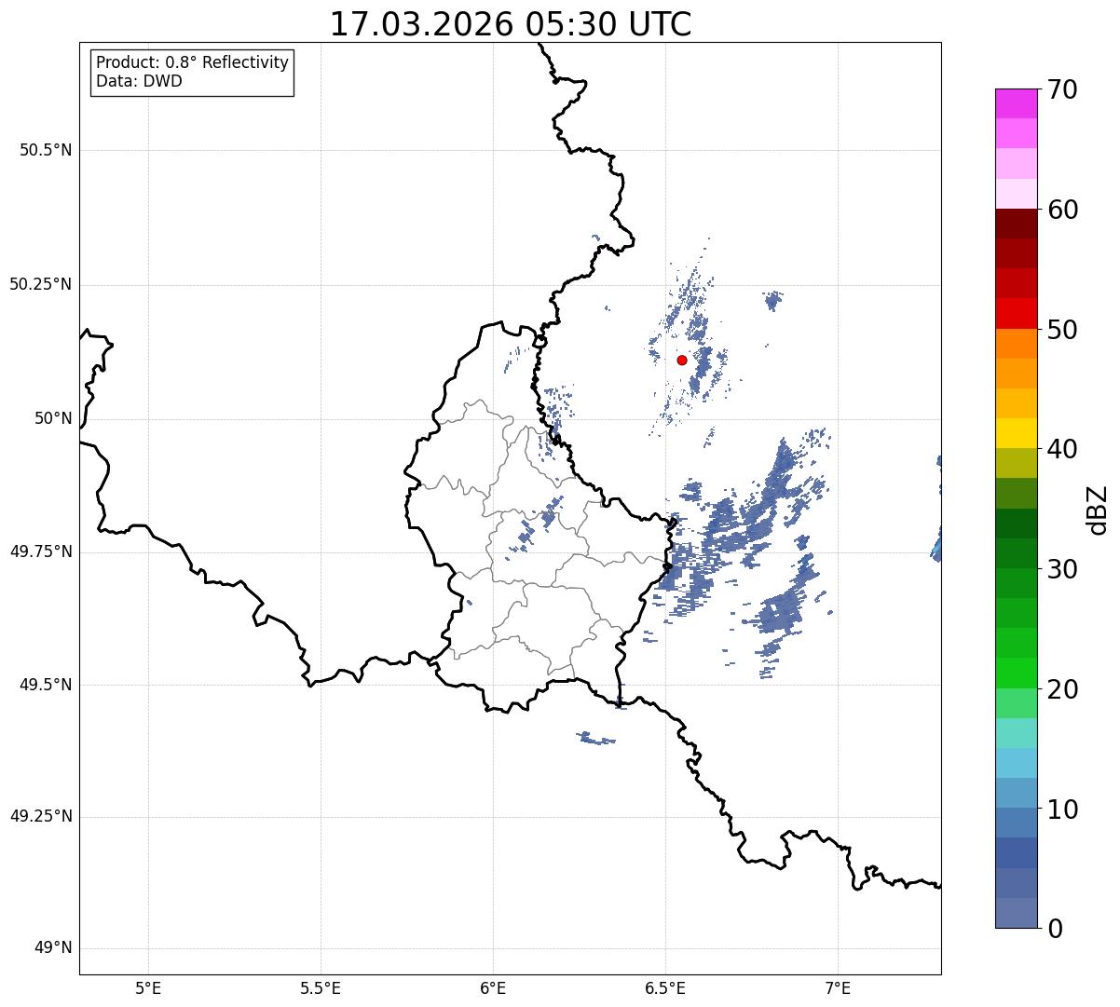Click the colorbar 40 tick label

[x=1062, y=449]
